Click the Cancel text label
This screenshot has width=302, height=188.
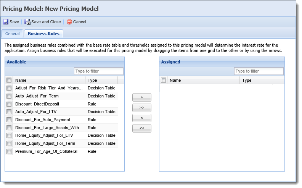(x=80, y=22)
